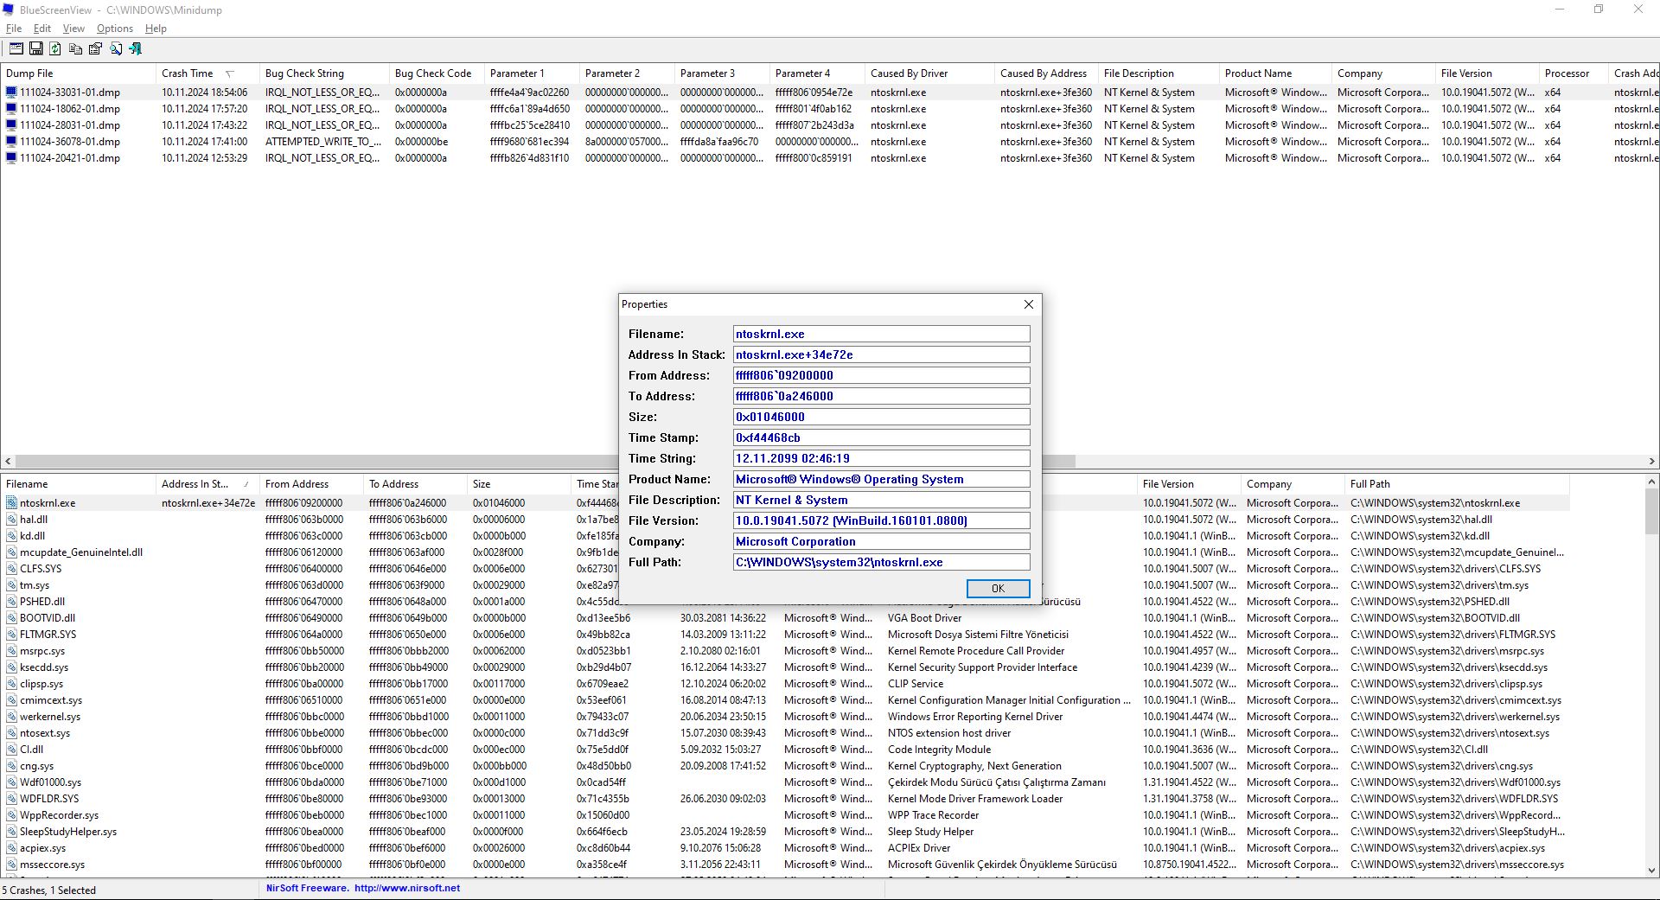1660x900 pixels.
Task: Close the Properties dialog with the X
Action: (x=1028, y=304)
